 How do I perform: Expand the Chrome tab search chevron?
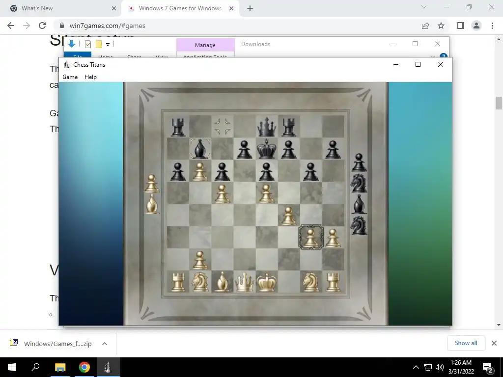tap(424, 7)
